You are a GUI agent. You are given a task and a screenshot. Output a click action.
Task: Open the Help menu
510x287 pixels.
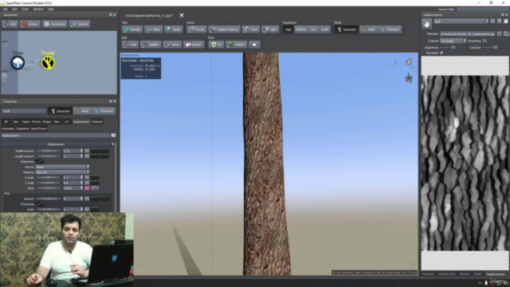pyautogui.click(x=51, y=9)
